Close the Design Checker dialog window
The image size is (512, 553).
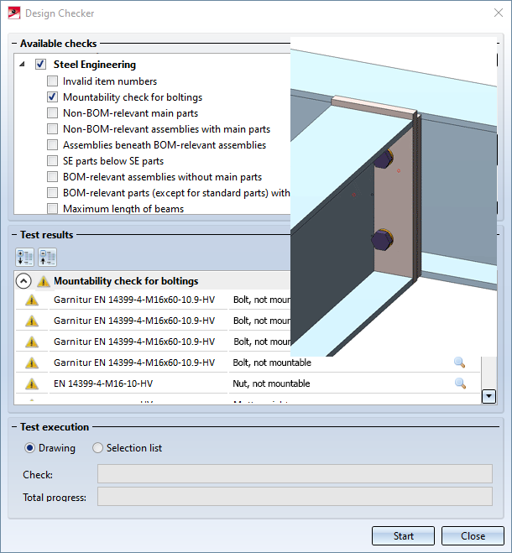[x=499, y=13]
